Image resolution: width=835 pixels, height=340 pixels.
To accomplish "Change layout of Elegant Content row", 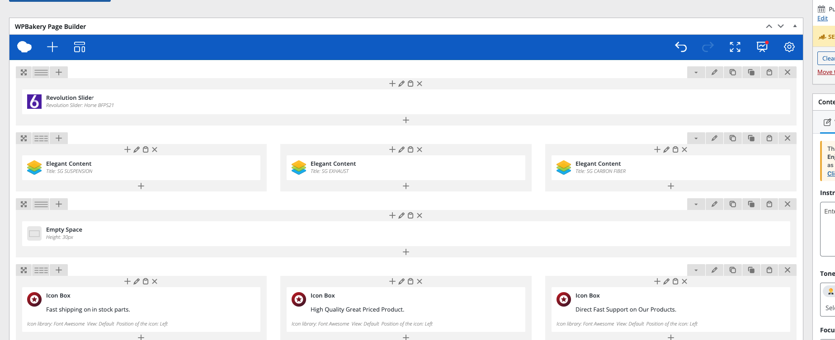I will [x=41, y=138].
